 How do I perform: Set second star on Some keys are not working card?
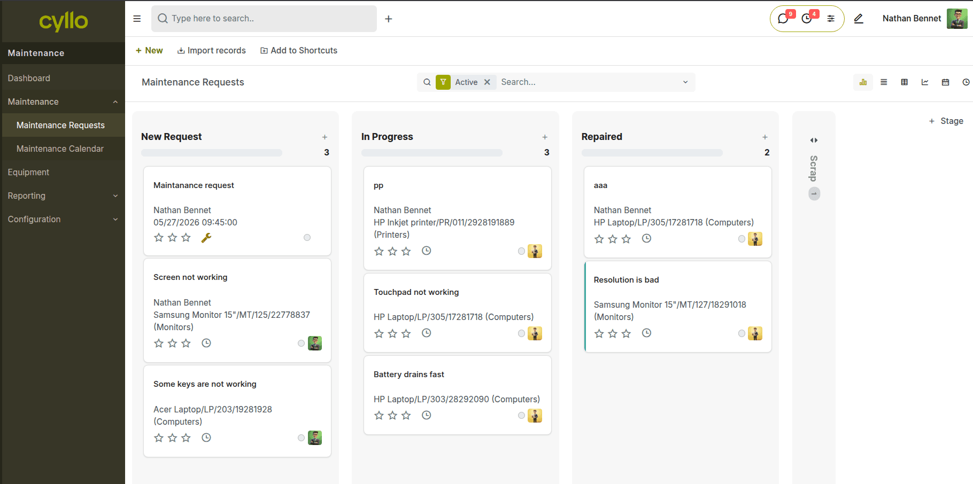[x=172, y=438]
